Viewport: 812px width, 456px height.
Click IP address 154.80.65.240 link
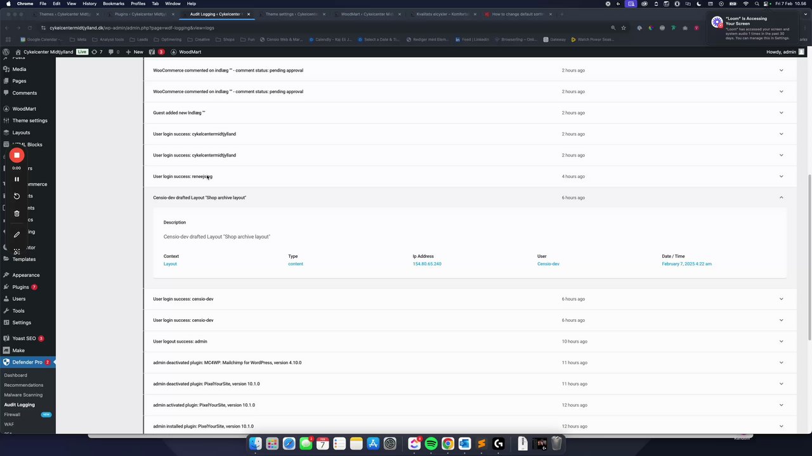click(427, 264)
